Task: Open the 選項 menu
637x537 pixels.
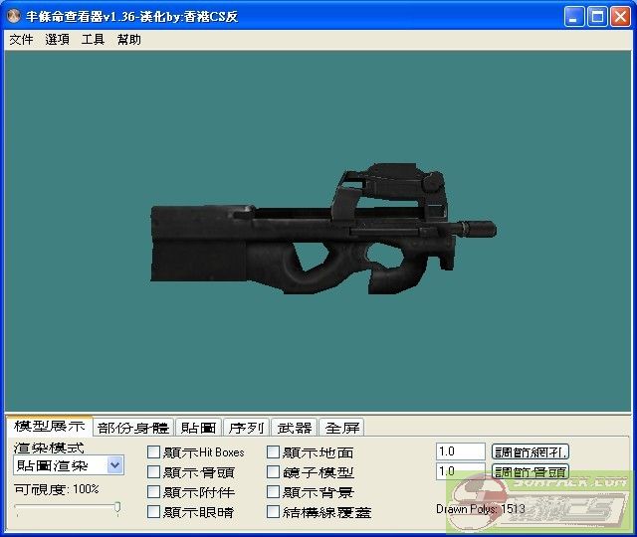Action: [57, 40]
